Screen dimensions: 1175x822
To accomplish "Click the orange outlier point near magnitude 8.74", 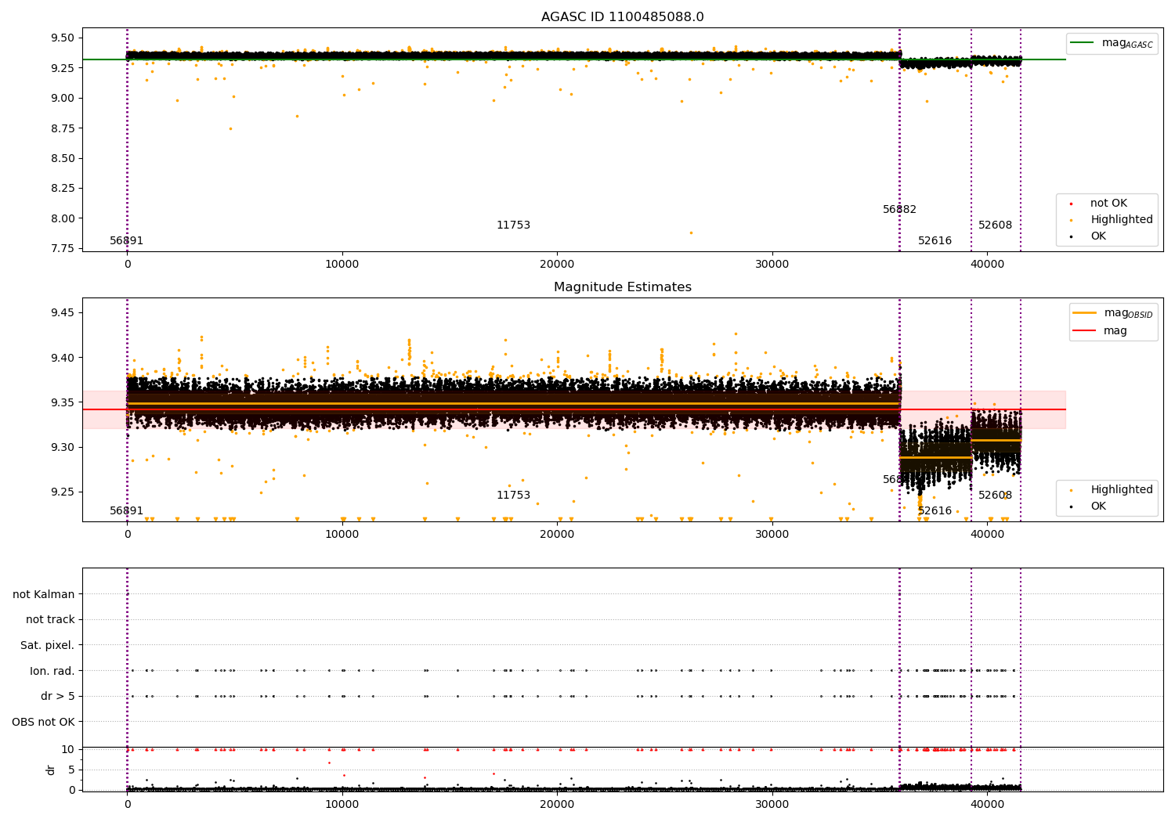I will click(x=230, y=129).
